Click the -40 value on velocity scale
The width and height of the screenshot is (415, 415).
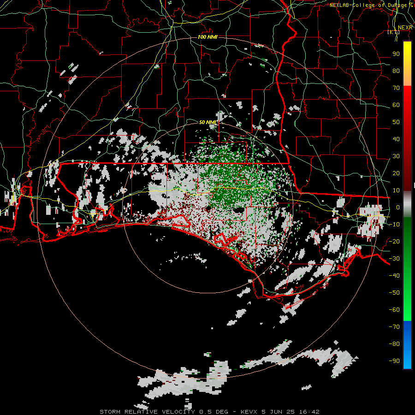point(394,276)
